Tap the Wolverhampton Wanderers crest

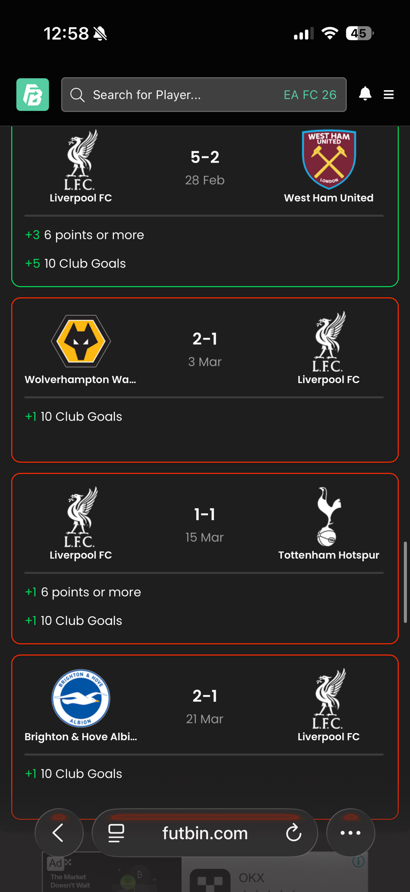pos(81,341)
